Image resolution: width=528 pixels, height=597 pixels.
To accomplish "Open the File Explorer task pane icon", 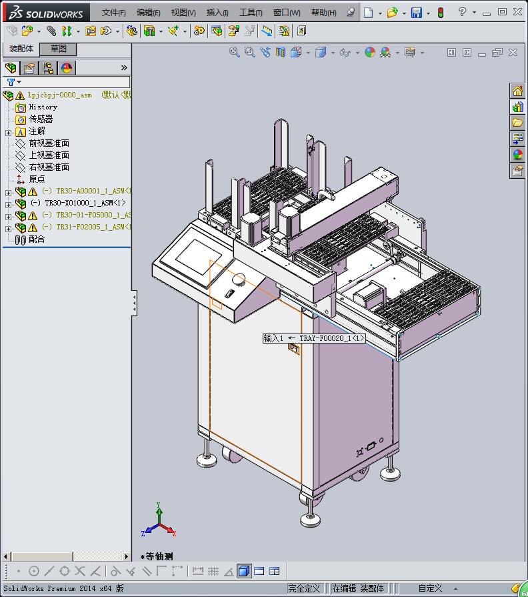I will [x=517, y=123].
